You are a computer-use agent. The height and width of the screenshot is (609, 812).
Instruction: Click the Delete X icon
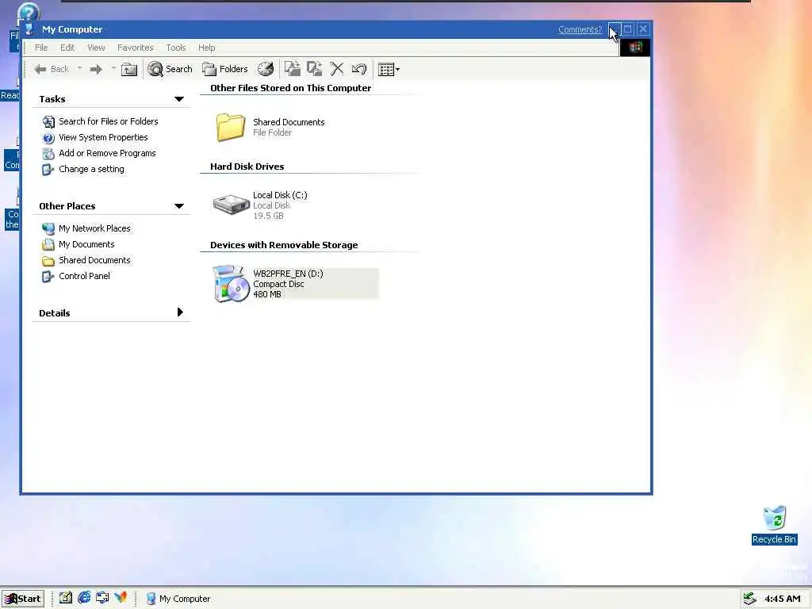point(337,69)
